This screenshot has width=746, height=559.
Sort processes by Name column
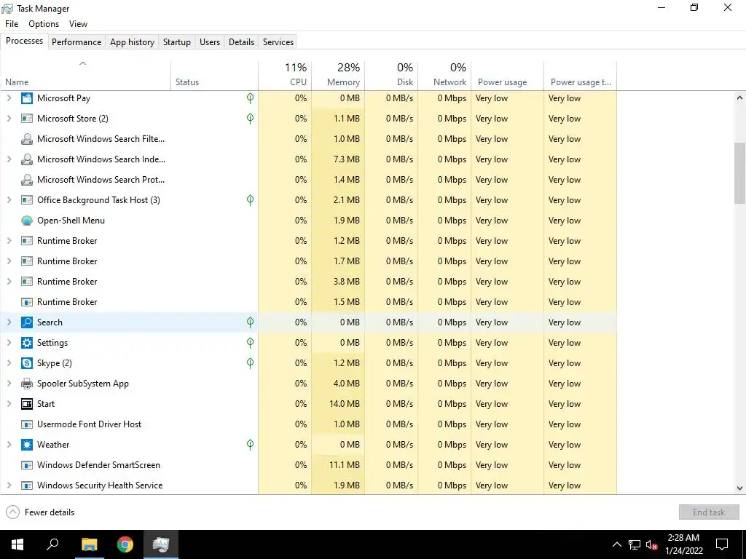coord(86,76)
